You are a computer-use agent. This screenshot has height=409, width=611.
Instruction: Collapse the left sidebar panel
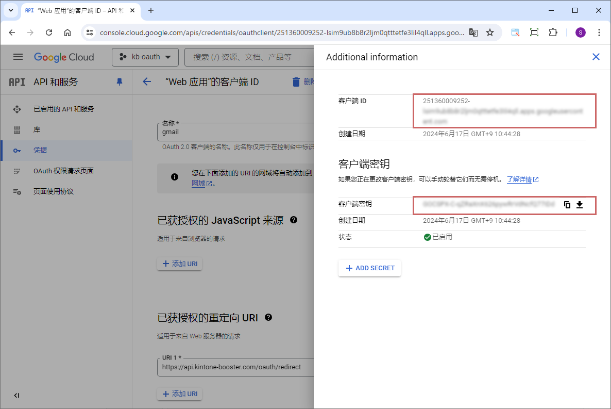pyautogui.click(x=16, y=395)
